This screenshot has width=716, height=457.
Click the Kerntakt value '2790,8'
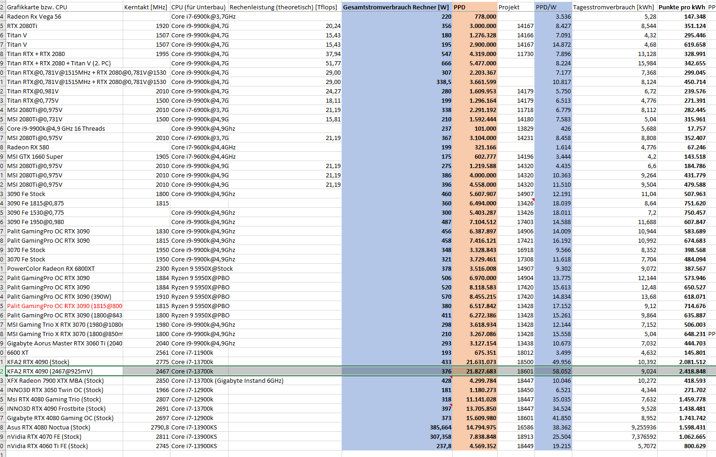coord(147,427)
